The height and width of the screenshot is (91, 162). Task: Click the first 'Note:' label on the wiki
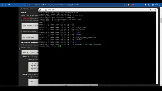coord(26,57)
